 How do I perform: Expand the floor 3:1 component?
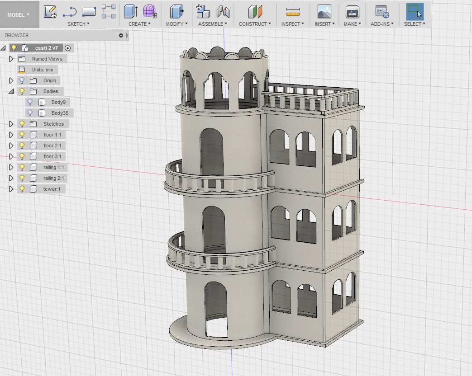[x=11, y=156]
